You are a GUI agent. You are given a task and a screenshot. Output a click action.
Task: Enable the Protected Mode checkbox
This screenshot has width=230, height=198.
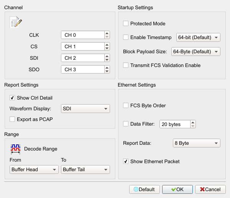(x=126, y=23)
